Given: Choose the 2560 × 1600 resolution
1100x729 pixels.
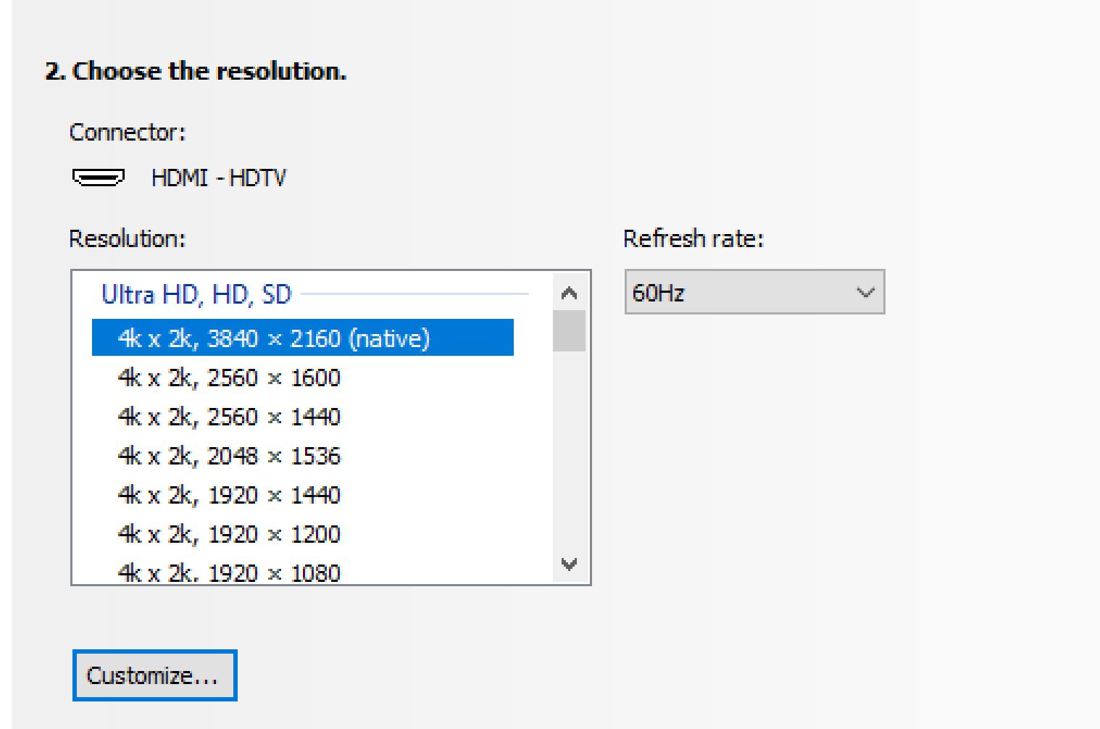Looking at the screenshot, I should point(229,378).
